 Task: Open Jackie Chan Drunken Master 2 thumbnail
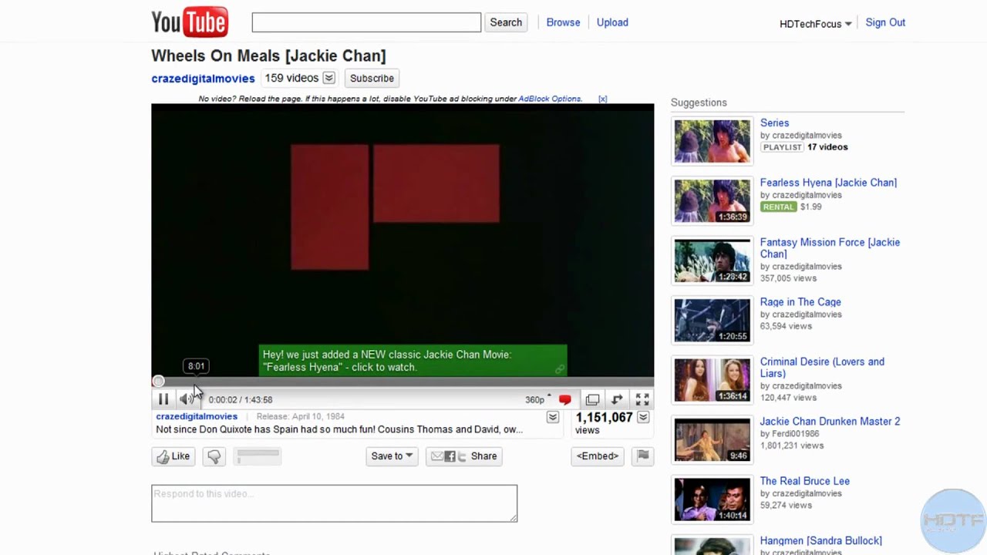[712, 439]
